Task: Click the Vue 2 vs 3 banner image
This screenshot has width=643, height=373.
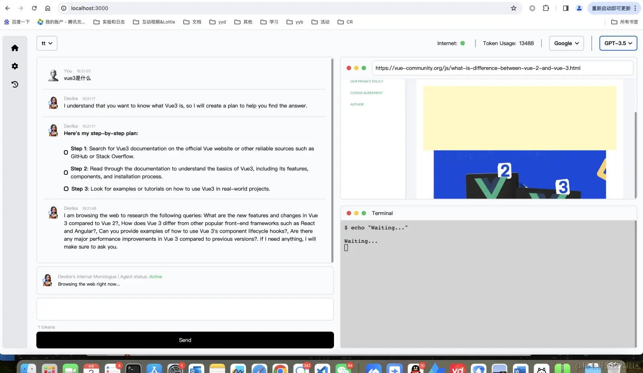Action: 520,174
